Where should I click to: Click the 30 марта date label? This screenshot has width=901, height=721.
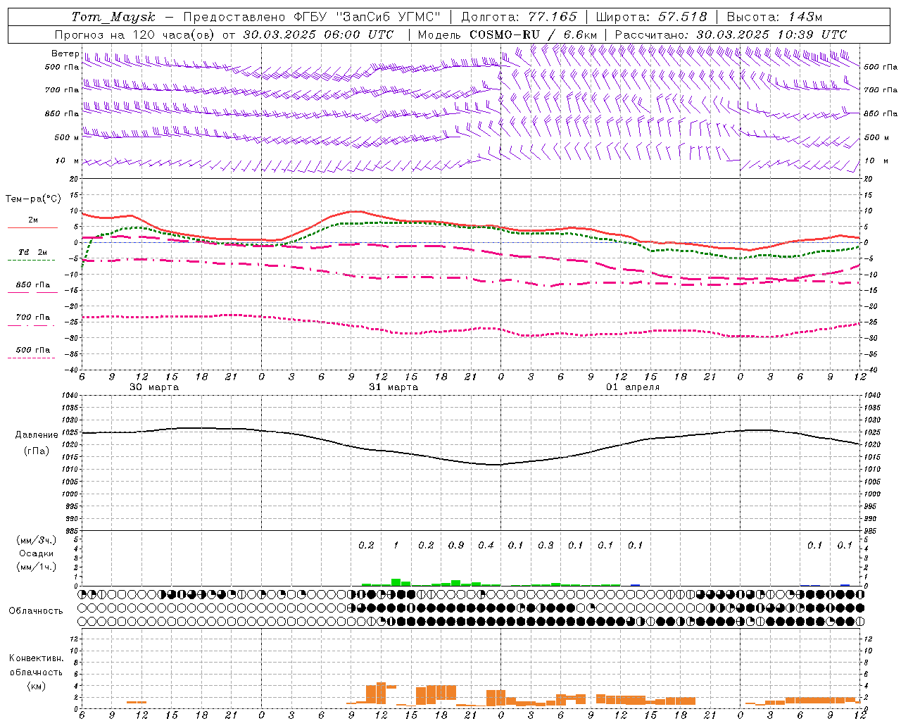pyautogui.click(x=154, y=387)
